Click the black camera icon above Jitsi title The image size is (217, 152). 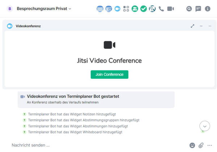pos(110,45)
